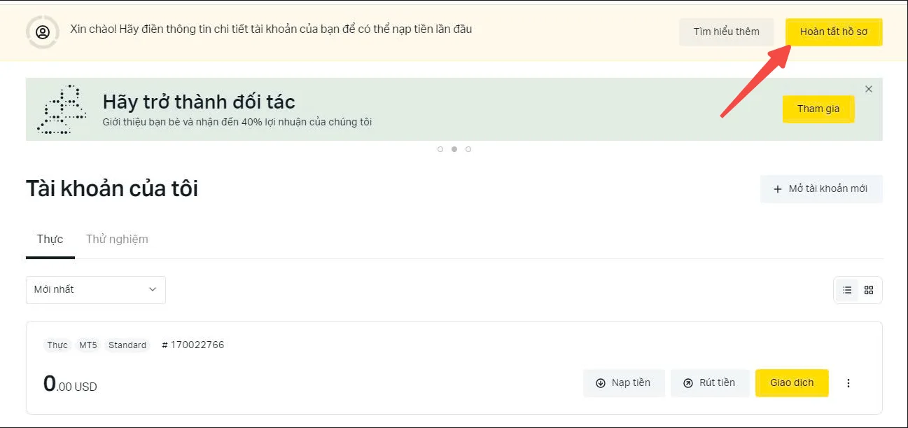Open the Mới nhất sort dropdown
908x428 pixels.
96,290
